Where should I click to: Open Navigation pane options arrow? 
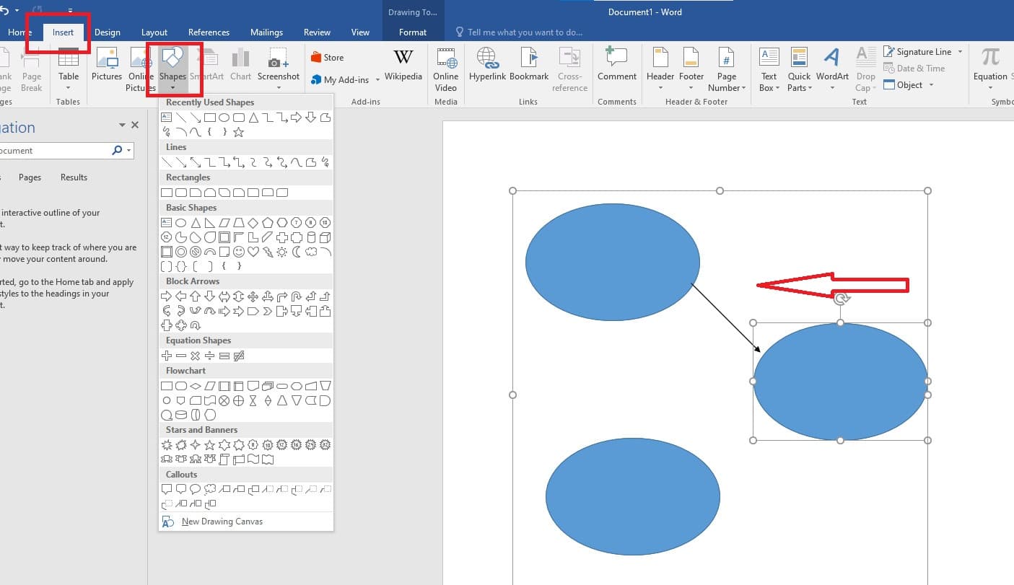(x=122, y=126)
